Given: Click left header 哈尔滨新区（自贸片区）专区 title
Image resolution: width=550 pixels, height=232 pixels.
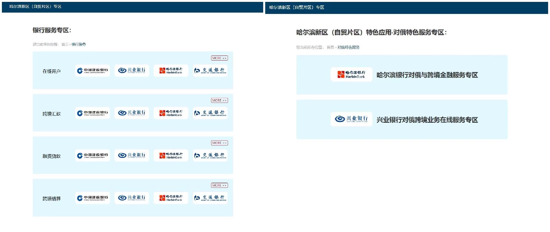Looking at the screenshot, I should pos(35,6).
